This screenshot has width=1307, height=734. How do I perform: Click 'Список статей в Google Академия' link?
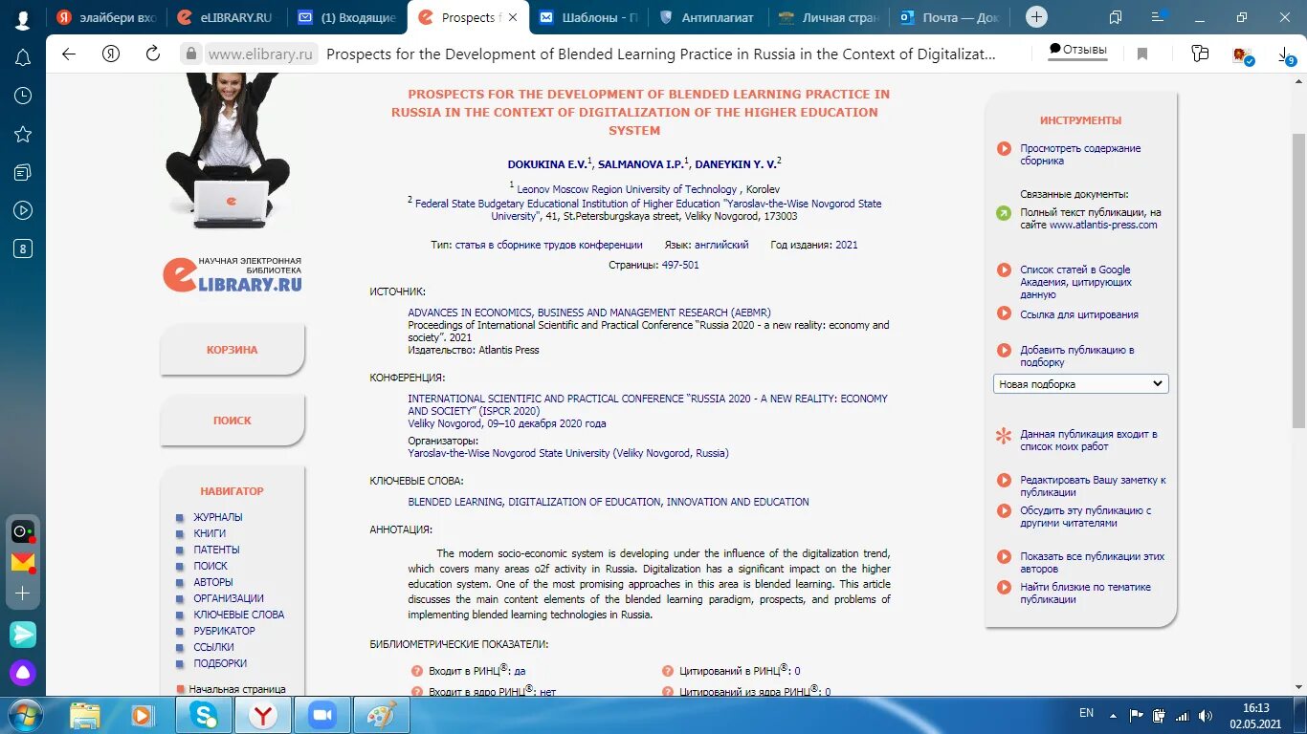[x=1075, y=282]
